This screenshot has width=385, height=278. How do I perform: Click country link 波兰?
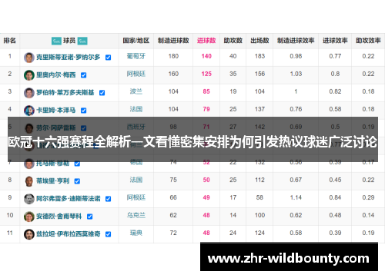(x=136, y=91)
